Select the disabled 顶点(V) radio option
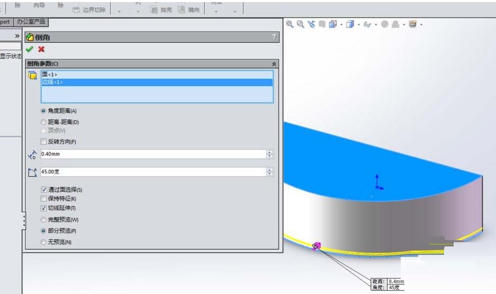 click(43, 130)
